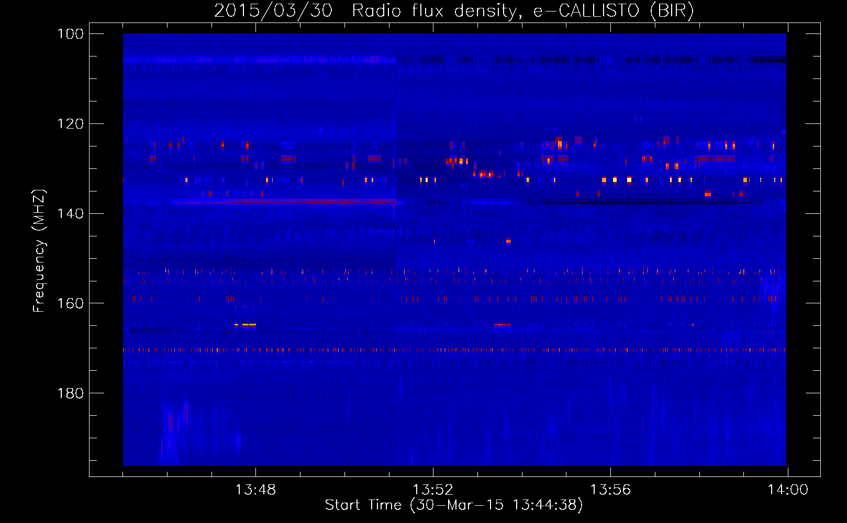Click the 180 frequency tick label
847x523 pixels.
(70, 393)
